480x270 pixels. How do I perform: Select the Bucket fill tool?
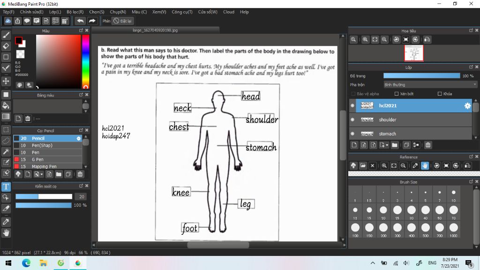[6, 105]
